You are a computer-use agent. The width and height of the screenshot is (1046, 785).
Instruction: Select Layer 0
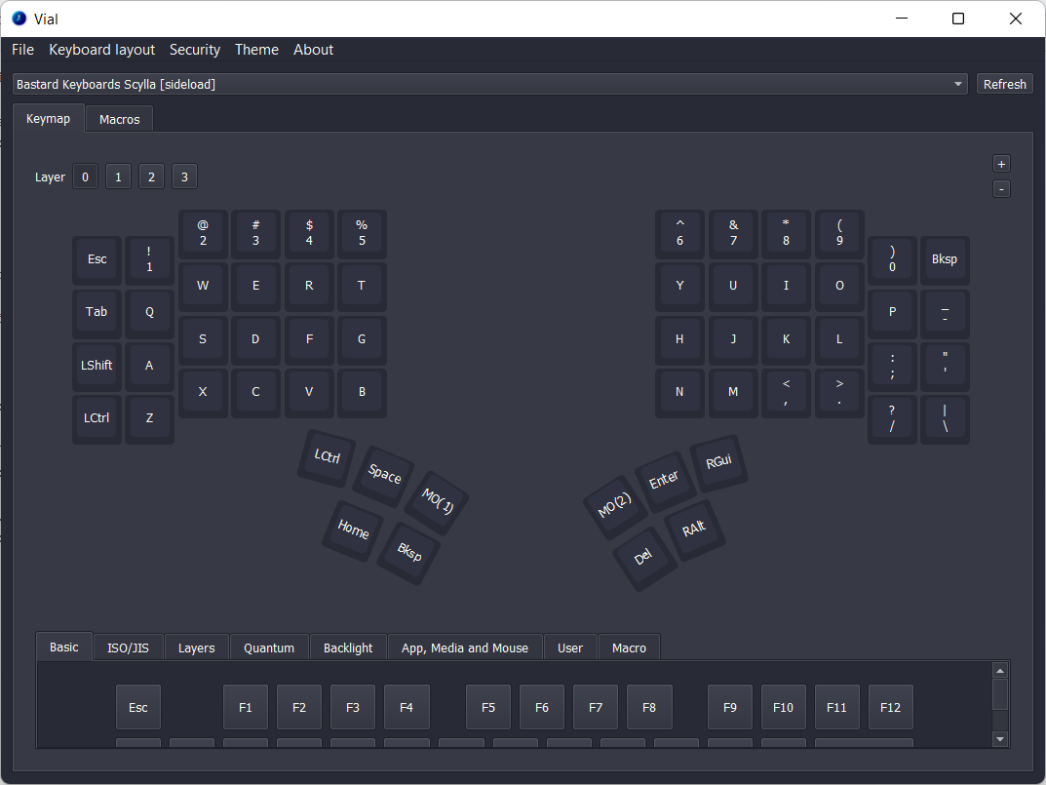[85, 177]
